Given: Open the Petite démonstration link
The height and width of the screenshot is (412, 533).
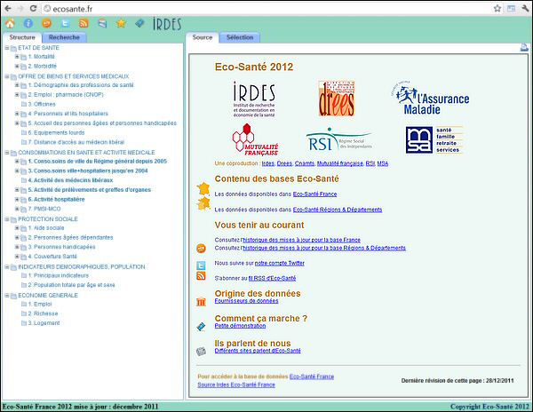Looking at the screenshot, I should (x=240, y=326).
